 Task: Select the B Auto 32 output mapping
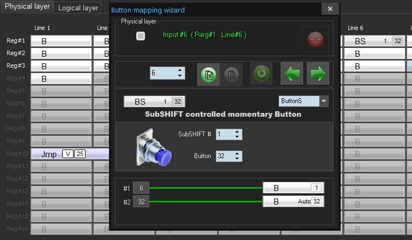(x=293, y=201)
